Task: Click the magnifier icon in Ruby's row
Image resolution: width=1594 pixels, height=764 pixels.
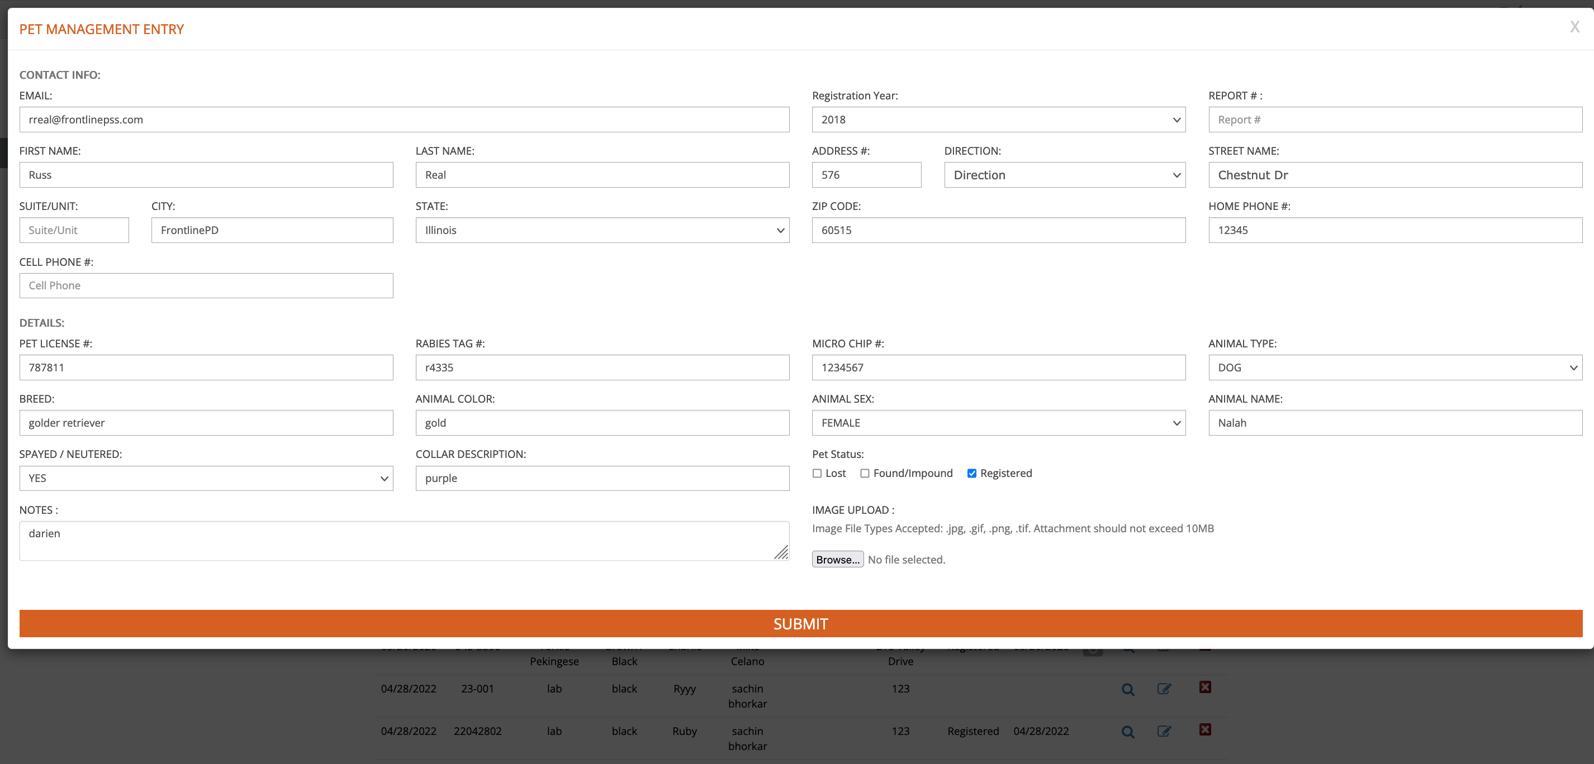Action: tap(1127, 732)
